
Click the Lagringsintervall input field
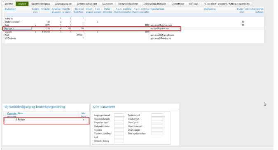click(119, 115)
